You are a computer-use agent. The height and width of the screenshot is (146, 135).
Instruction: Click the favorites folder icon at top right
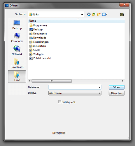coord(122,14)
